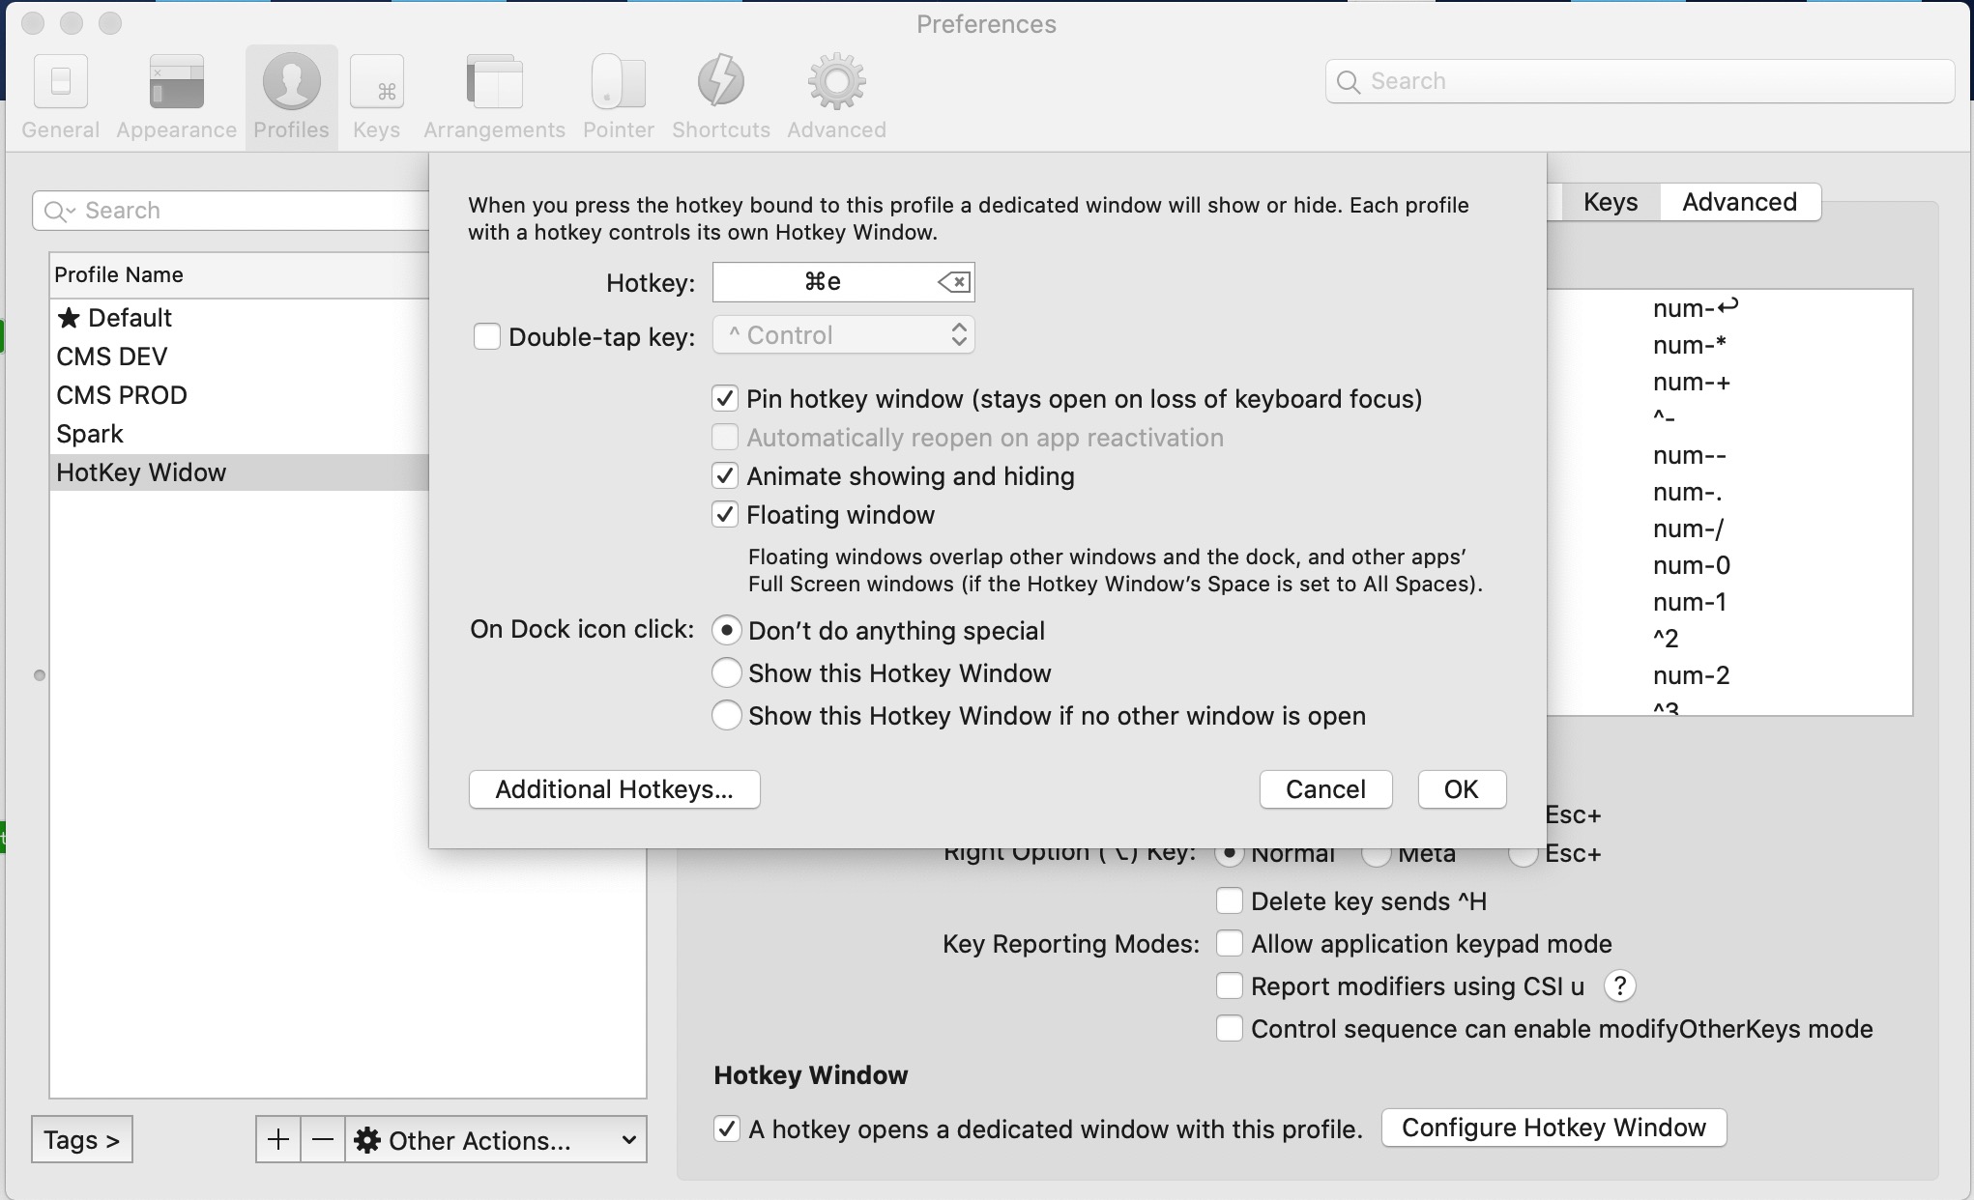Remove selected profile with minus button
Screen dimensions: 1974x1200
pyautogui.click(x=323, y=1139)
